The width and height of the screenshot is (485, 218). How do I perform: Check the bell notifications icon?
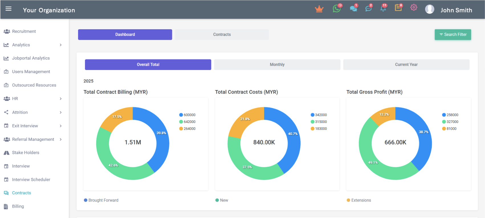383,8
